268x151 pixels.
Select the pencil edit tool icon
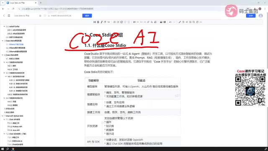(180, 22)
